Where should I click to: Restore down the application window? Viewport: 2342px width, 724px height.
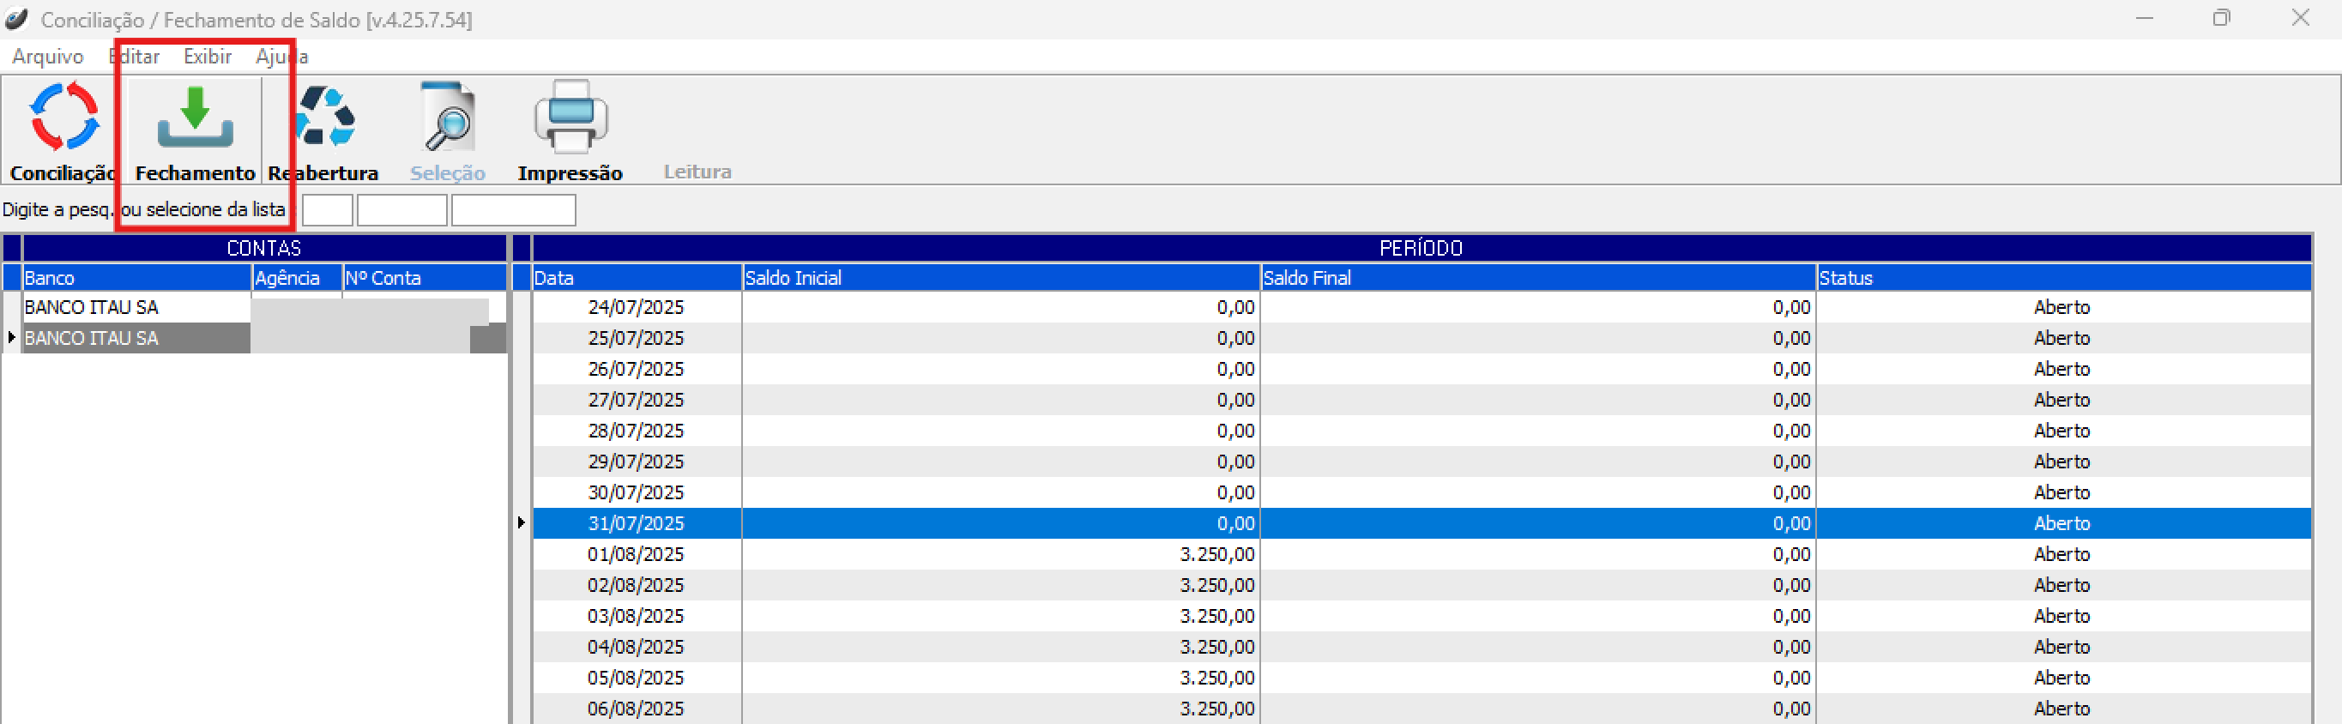(x=2221, y=18)
